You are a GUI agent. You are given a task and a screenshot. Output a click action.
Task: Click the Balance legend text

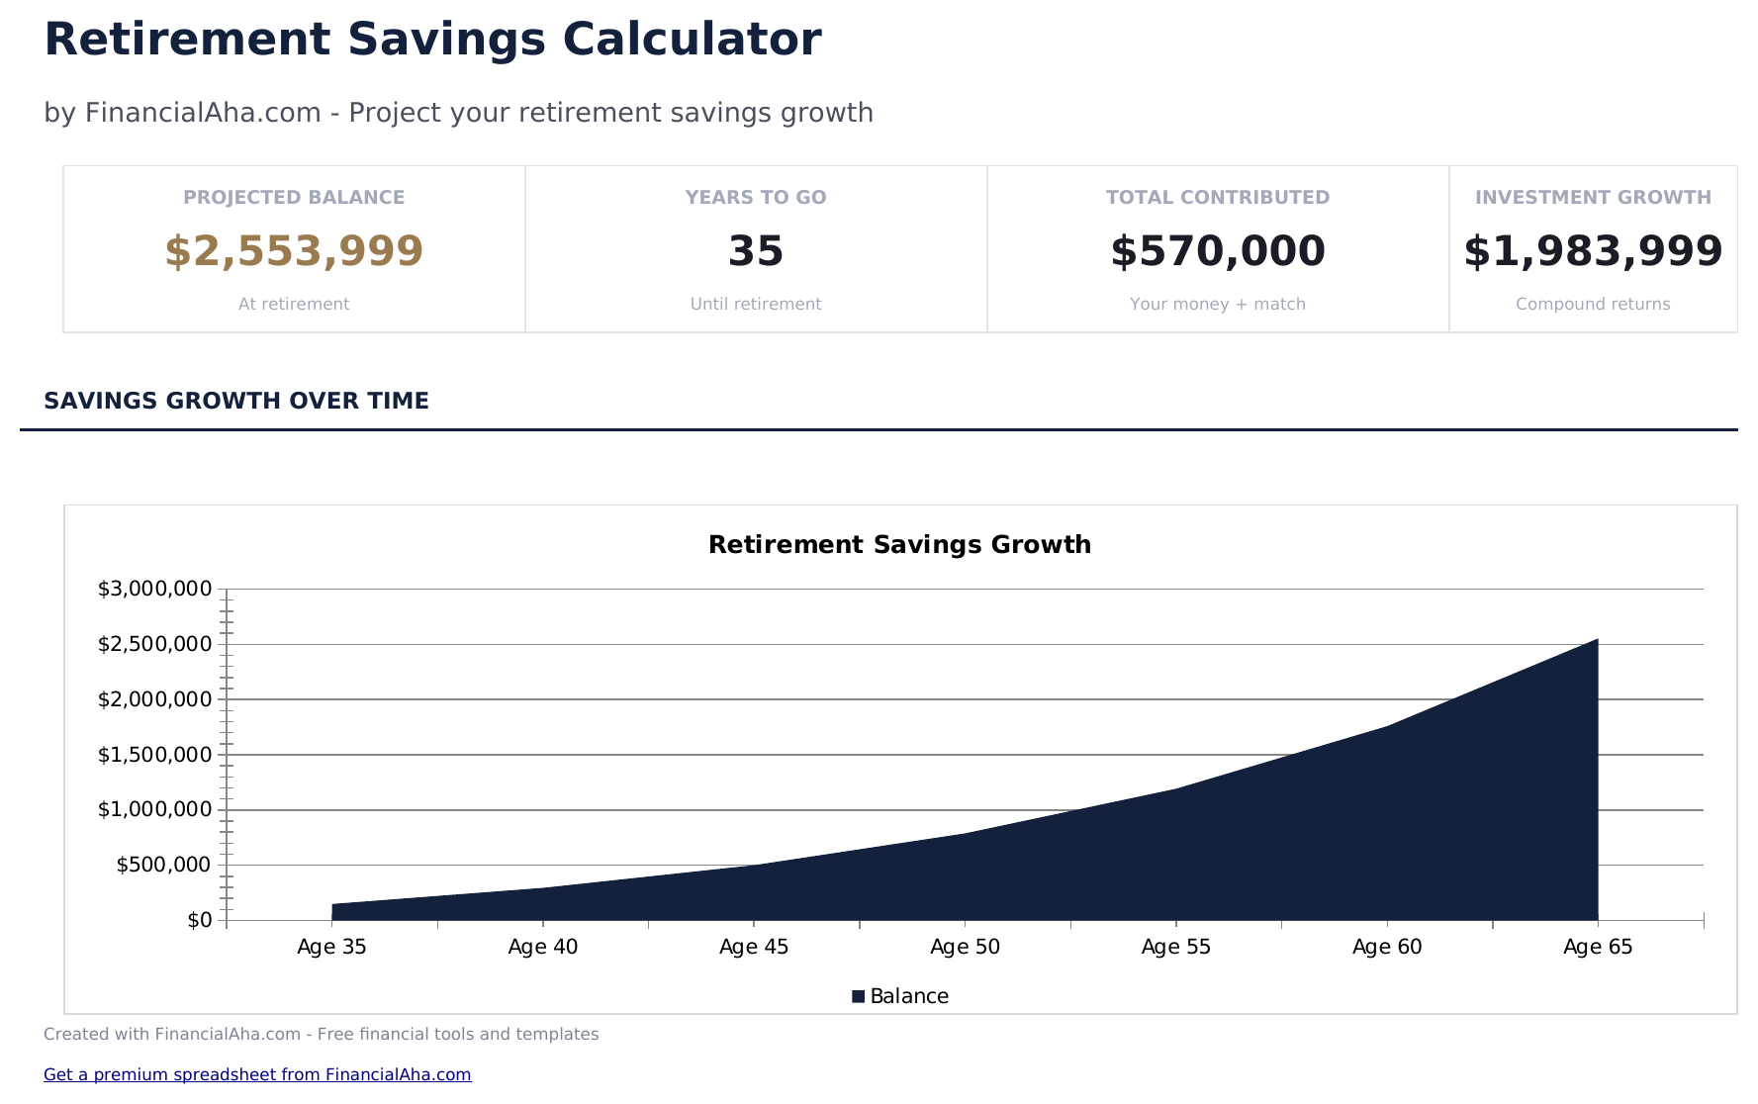tap(909, 996)
